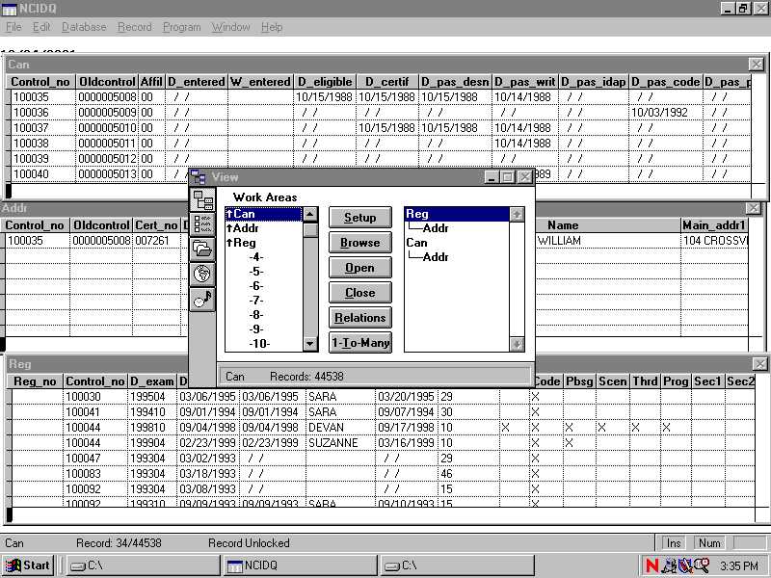This screenshot has width=771, height=578.
Task: Open the Record menu
Action: (x=135, y=27)
